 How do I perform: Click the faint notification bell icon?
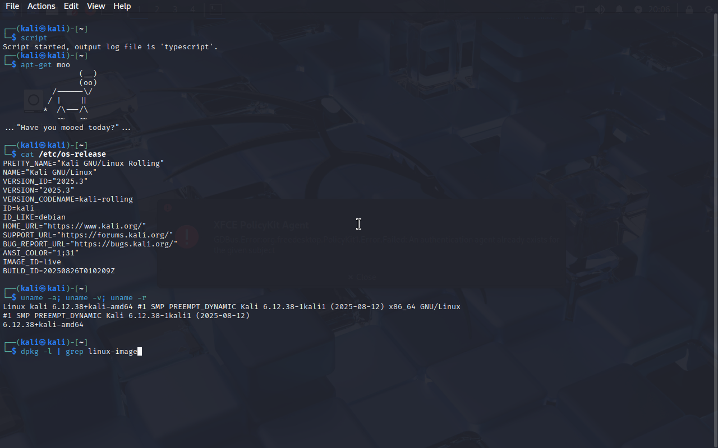pos(620,10)
